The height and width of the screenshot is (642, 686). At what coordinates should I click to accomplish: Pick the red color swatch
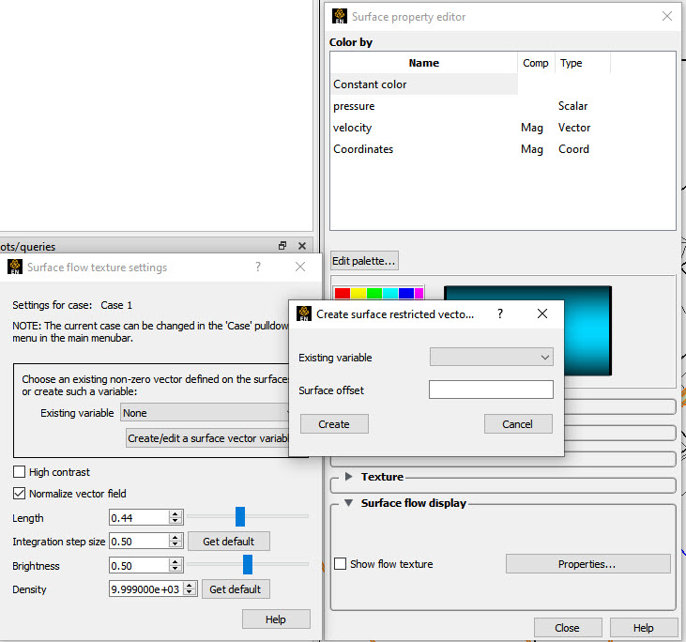tap(343, 293)
